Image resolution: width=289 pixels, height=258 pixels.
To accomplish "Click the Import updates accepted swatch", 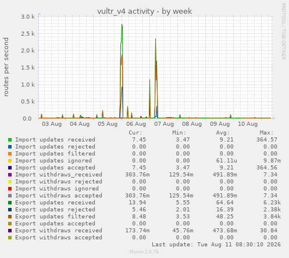I will pos(10,168).
